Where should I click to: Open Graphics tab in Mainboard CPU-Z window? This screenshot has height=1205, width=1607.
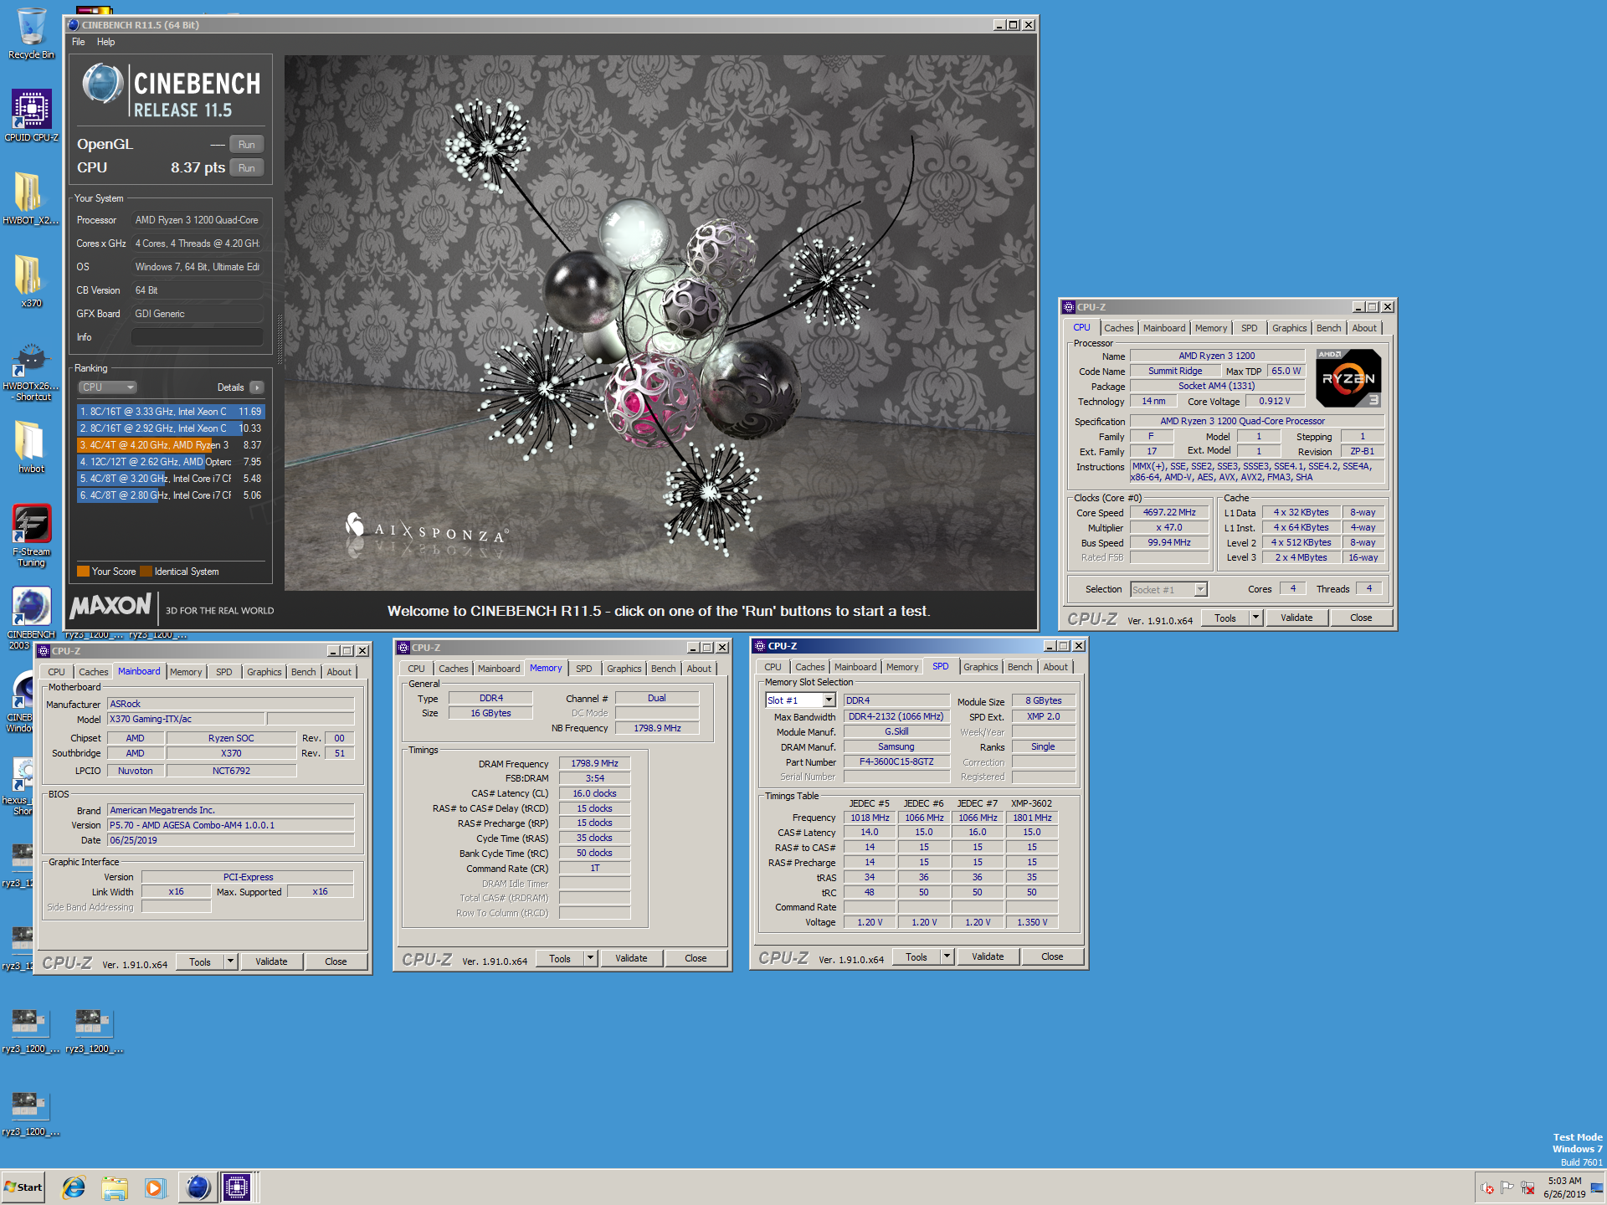coord(264,672)
